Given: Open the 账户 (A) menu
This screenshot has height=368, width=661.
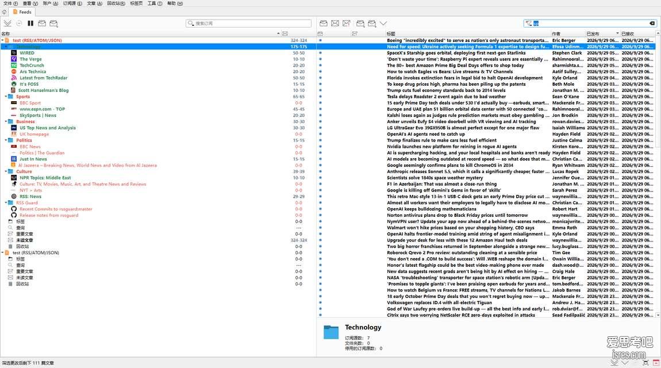Looking at the screenshot, I should coord(51,3).
